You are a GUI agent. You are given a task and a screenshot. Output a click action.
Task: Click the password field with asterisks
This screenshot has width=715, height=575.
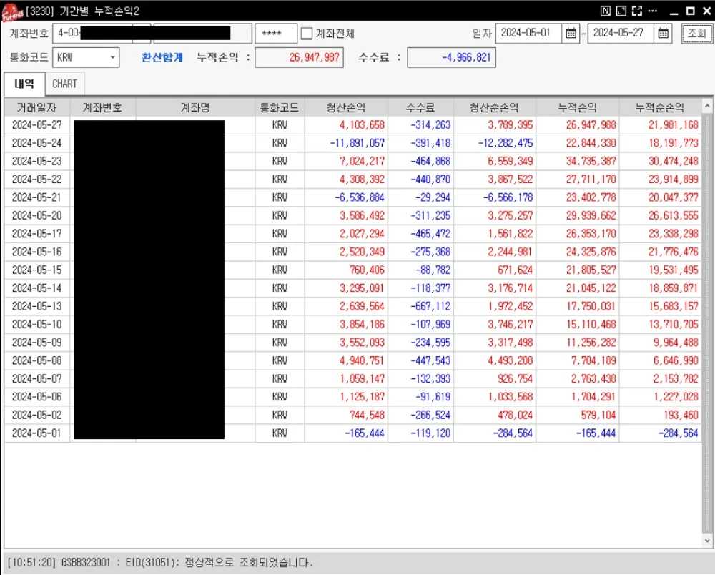(x=275, y=34)
